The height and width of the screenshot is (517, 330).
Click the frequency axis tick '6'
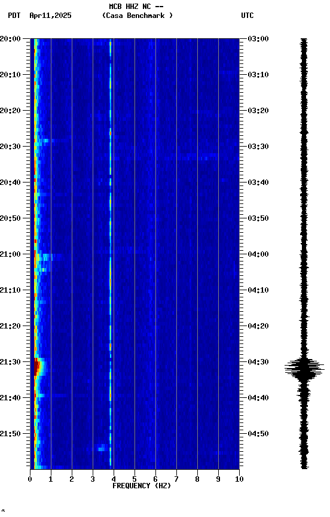[x=155, y=479]
